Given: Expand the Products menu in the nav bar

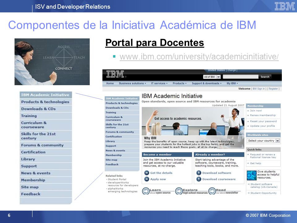Looking at the screenshot, I should (179, 83).
